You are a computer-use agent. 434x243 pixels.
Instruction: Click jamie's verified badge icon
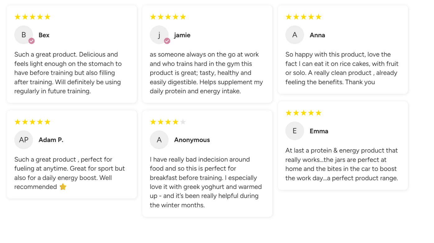point(167,41)
